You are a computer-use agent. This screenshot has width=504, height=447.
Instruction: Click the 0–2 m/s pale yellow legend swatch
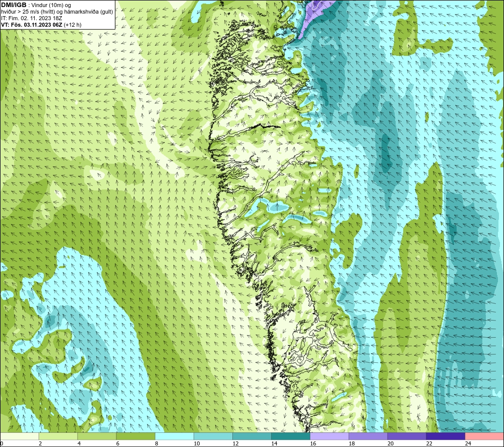pos(20,436)
